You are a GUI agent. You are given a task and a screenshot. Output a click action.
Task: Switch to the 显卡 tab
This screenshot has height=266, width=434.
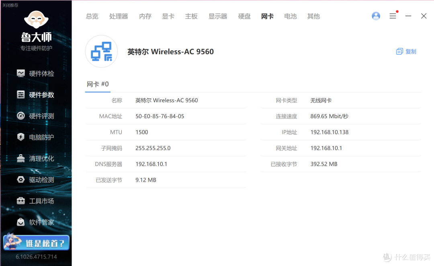point(168,16)
